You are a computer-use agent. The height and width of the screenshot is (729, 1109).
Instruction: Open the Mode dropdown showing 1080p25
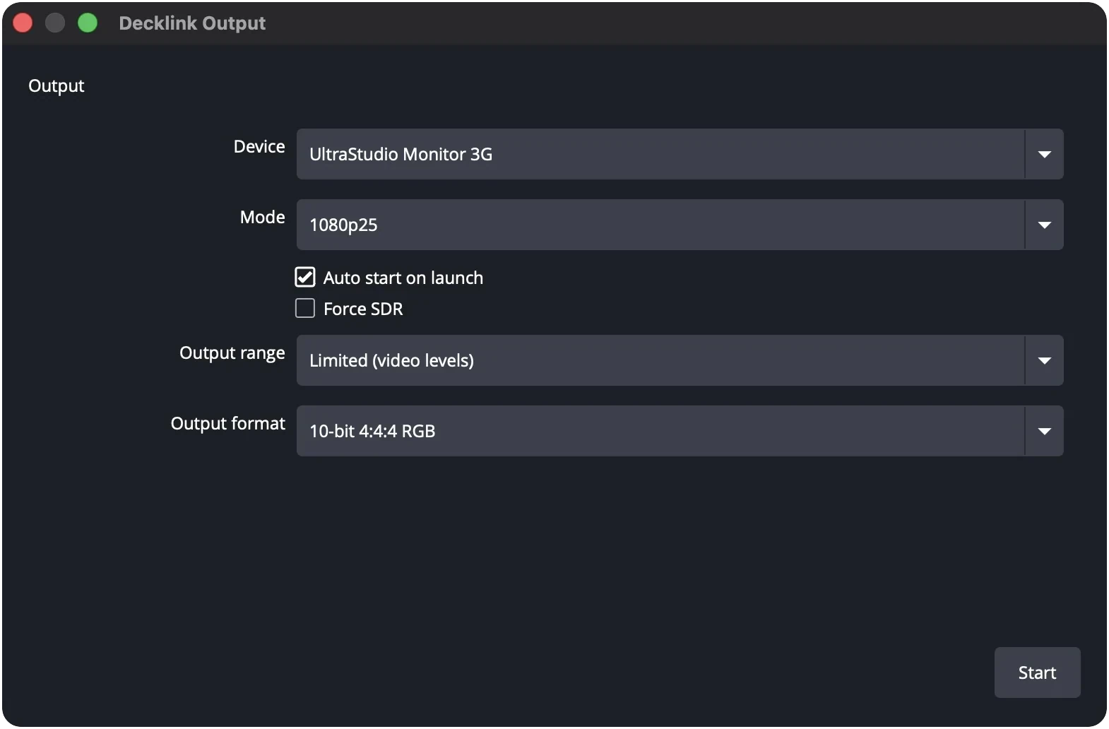(x=680, y=225)
